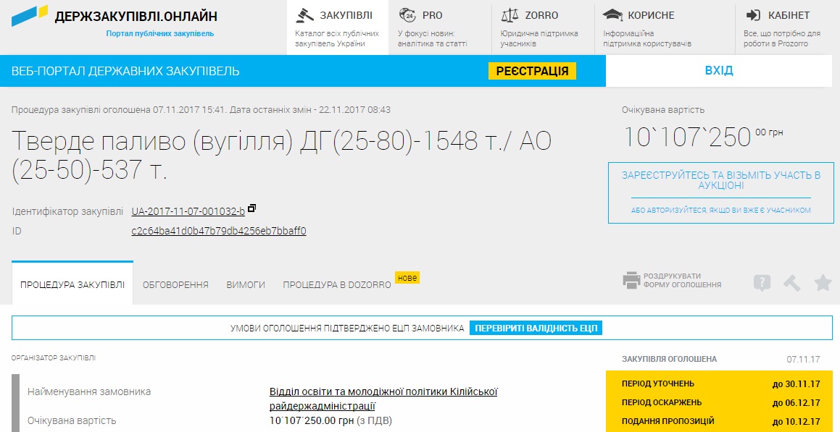The width and height of the screenshot is (840, 432).
Task: Click the yellow РЕЄСТРАЦІЯ button
Action: coord(532,71)
